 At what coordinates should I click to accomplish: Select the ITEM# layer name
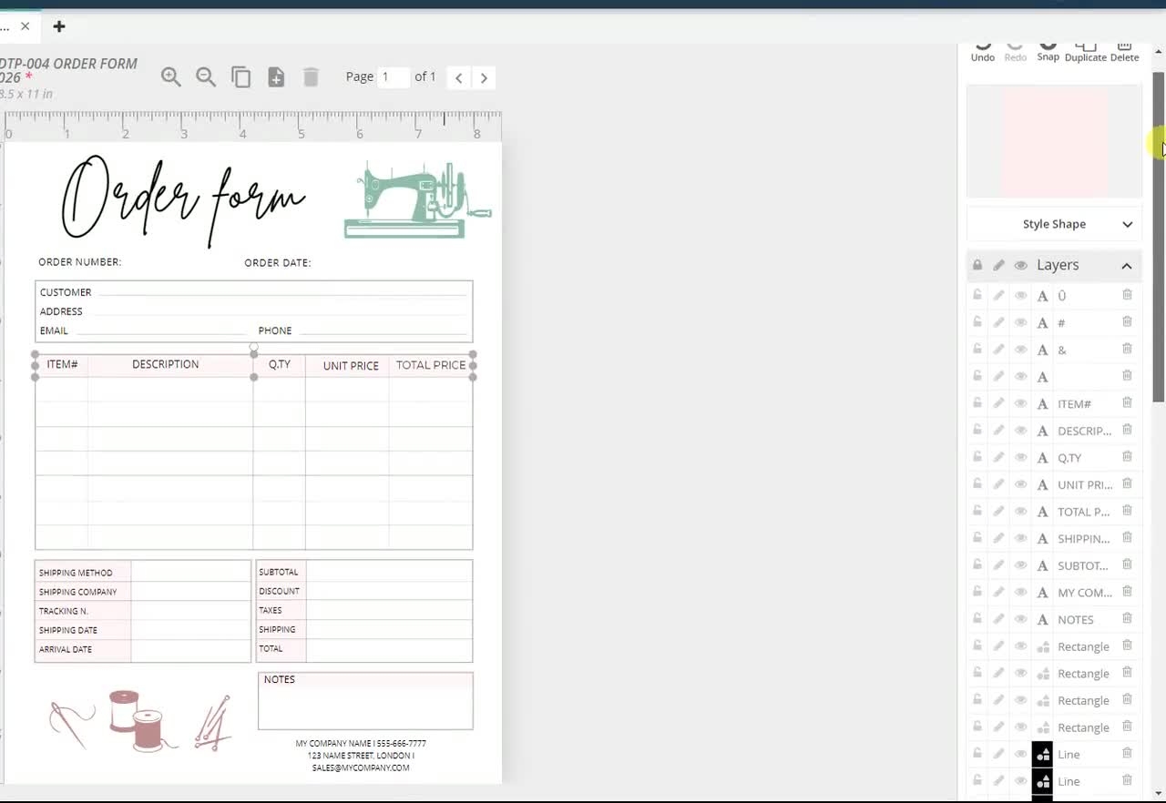pos(1074,404)
